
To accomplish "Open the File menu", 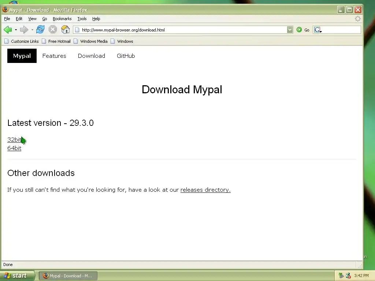I will (7, 19).
